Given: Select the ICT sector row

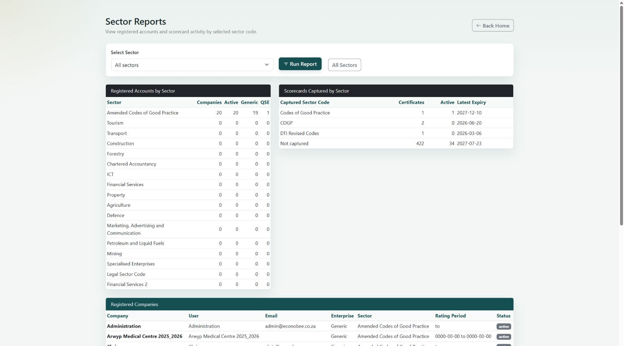Looking at the screenshot, I should [x=188, y=174].
